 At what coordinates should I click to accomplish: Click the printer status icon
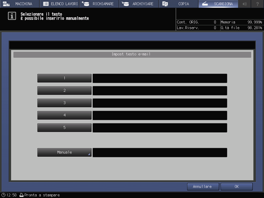pos(21,195)
